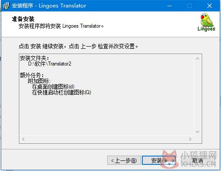Go back with the 上一步(B) button
221x171 pixels.
tap(124, 160)
